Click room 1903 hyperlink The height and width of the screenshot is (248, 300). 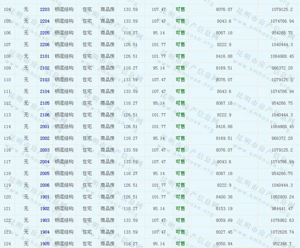click(x=44, y=220)
